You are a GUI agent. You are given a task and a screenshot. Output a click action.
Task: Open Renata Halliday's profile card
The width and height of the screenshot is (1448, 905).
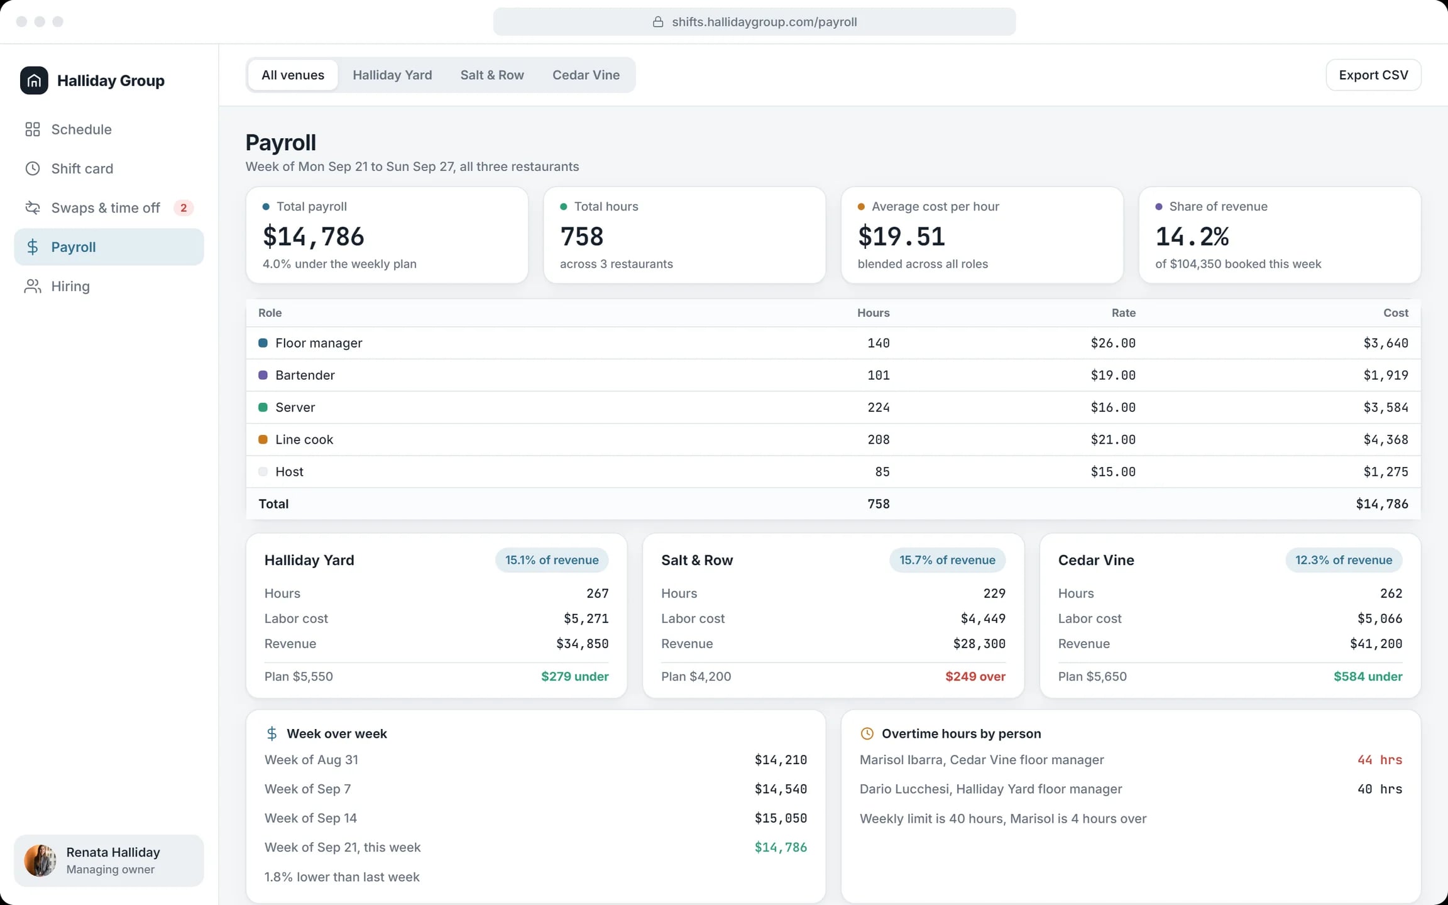pos(109,860)
